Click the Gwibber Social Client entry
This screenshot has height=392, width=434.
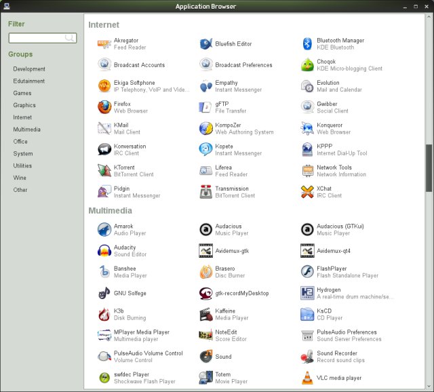[x=325, y=107]
